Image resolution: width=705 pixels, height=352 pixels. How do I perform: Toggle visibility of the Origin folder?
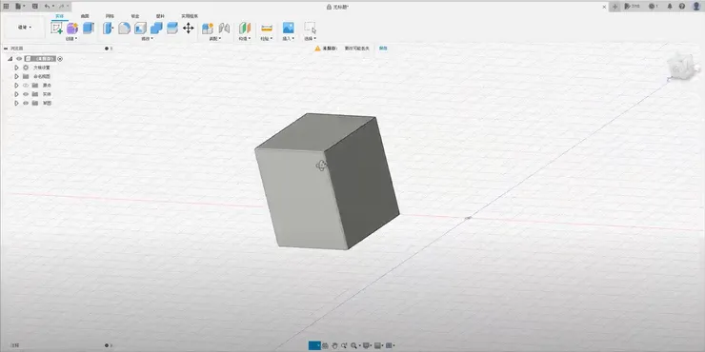pos(26,86)
